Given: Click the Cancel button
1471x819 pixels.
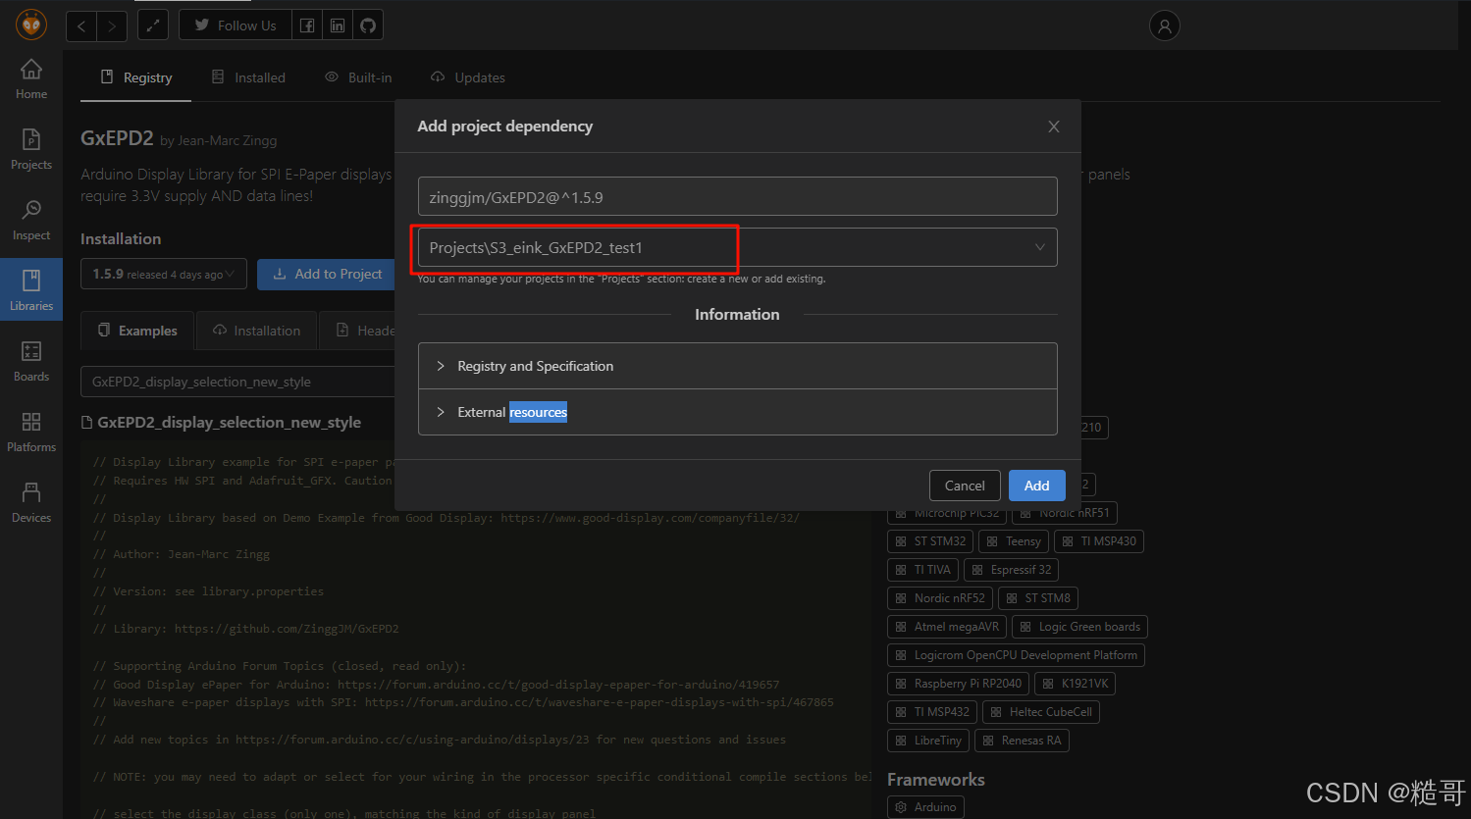Looking at the screenshot, I should point(965,486).
